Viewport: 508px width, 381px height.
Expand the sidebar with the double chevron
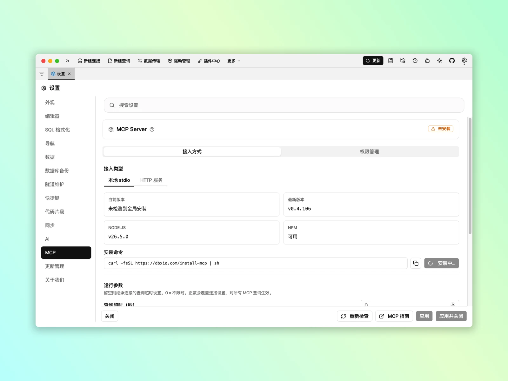click(x=68, y=61)
